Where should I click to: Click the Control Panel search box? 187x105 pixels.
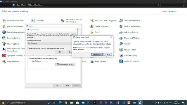coord(174,5)
